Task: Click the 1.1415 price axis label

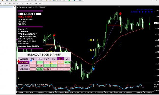Action: coord(156,11)
